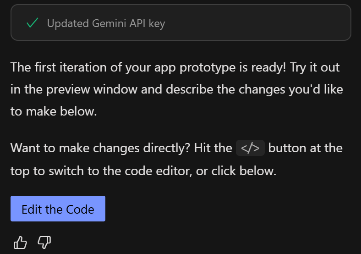The image size is (361, 254).
Task: Click 'Want to make changes directly?' text
Action: pyautogui.click(x=100, y=148)
